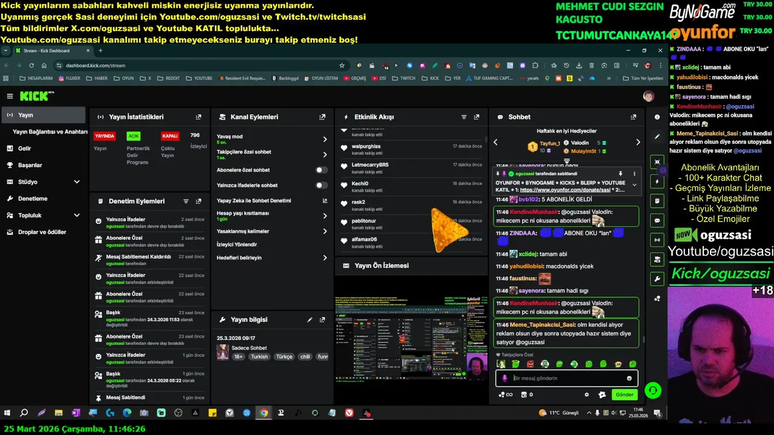Image resolution: width=774 pixels, height=435 pixels.
Task: Toggle Yalnızca ifadelerle sohbet switch
Action: point(322,185)
